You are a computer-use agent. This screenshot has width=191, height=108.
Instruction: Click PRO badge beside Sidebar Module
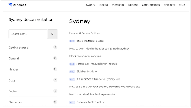click(72, 72)
